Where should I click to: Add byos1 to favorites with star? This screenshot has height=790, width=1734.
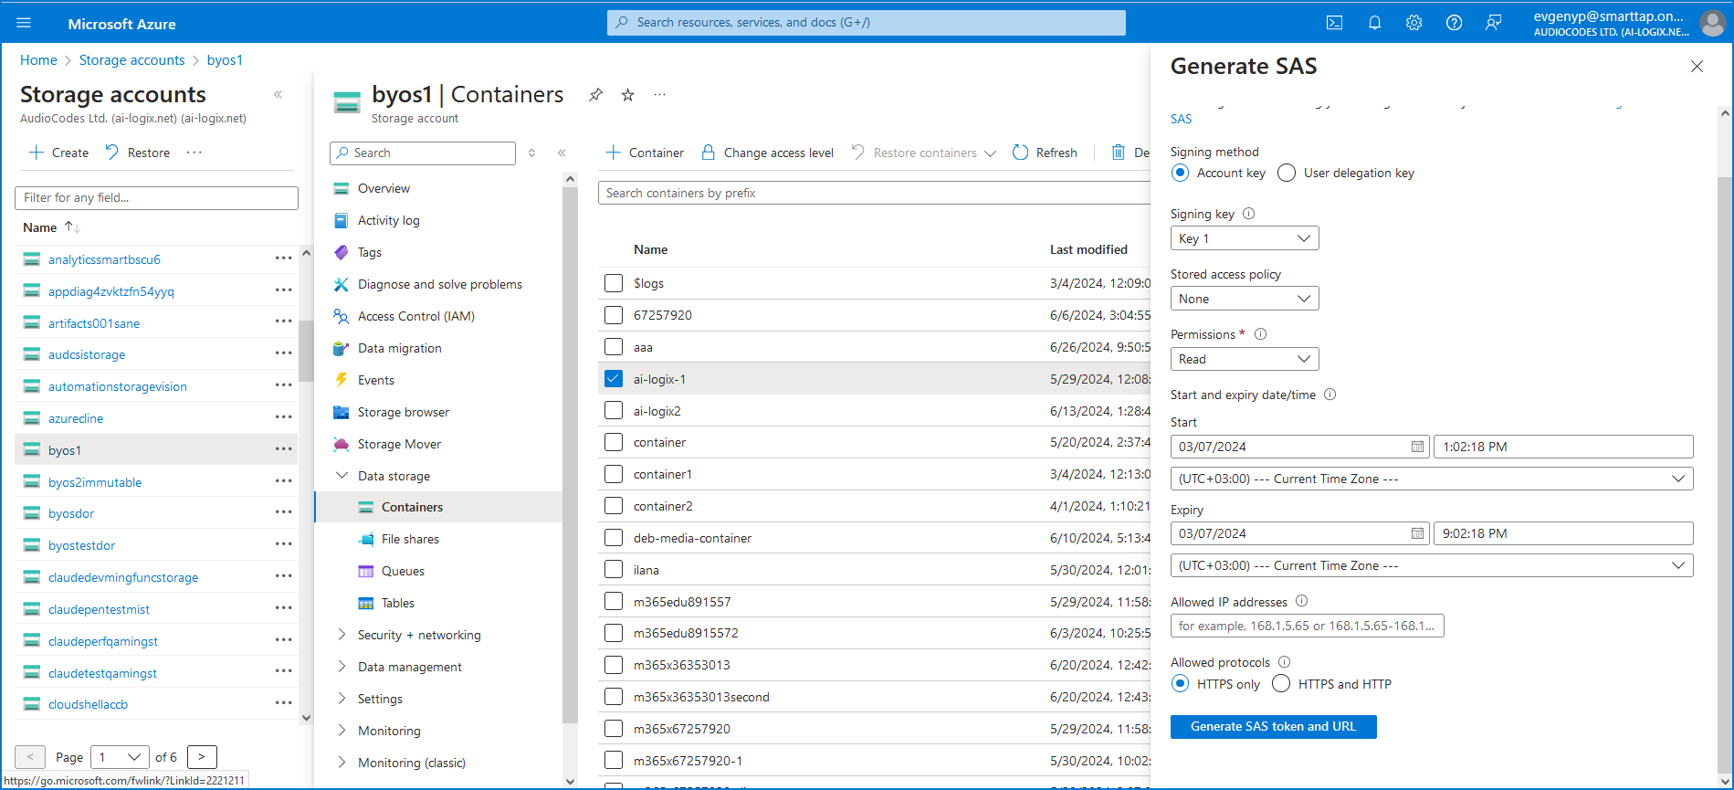pyautogui.click(x=627, y=95)
